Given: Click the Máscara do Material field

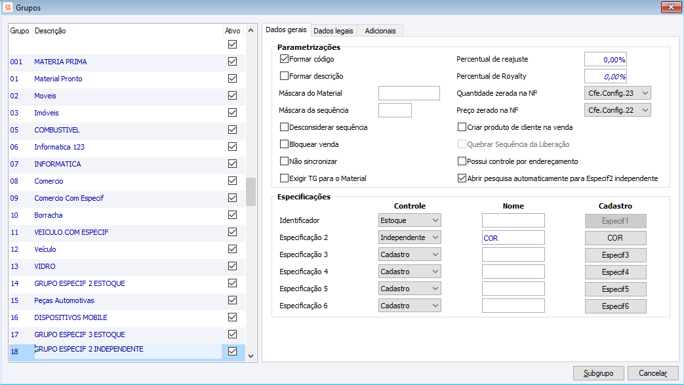Looking at the screenshot, I should (409, 93).
